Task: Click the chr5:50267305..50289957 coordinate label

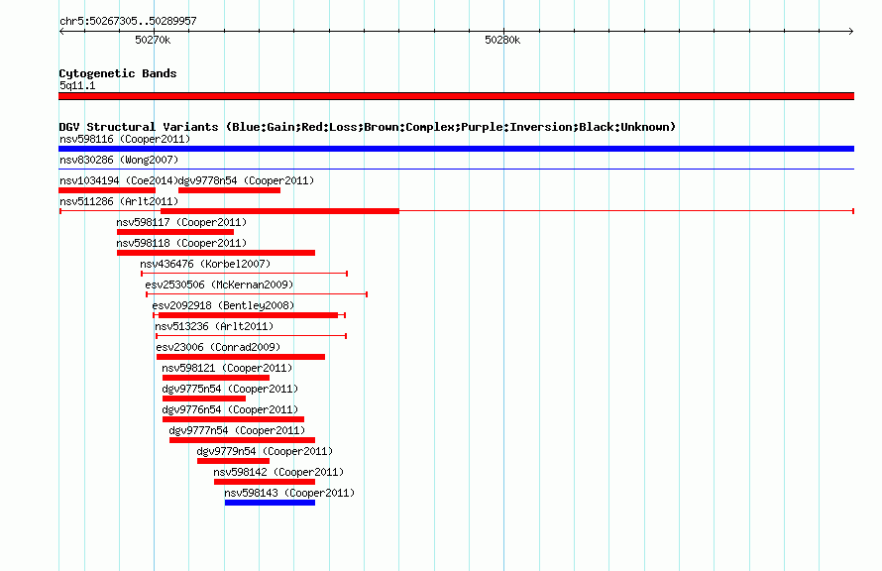Action: pos(128,21)
